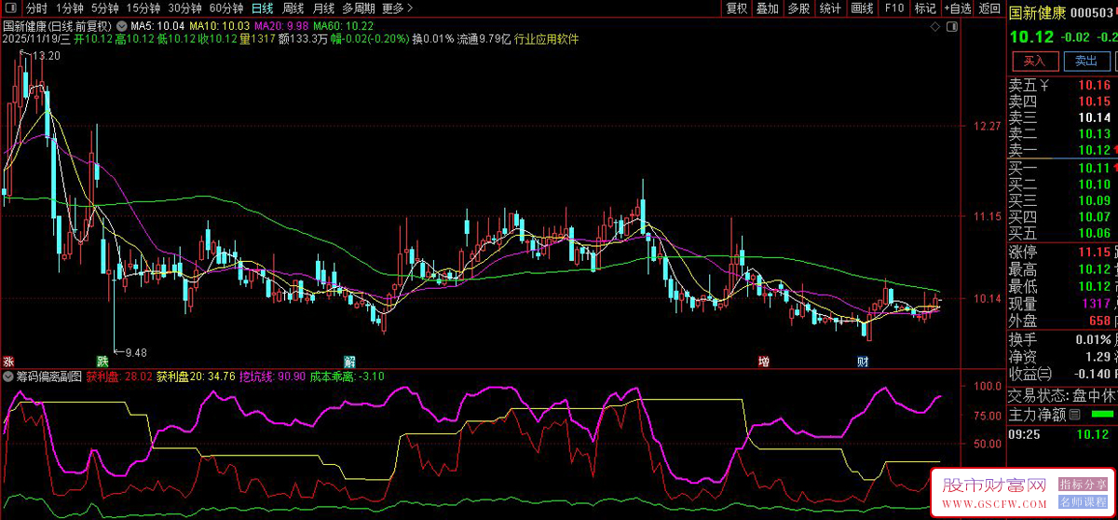This screenshot has width=1118, height=520.
Task: Click the 交易状态: 盘中休 status
Action: click(1062, 395)
